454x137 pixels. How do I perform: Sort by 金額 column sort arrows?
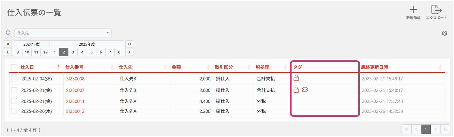208,67
